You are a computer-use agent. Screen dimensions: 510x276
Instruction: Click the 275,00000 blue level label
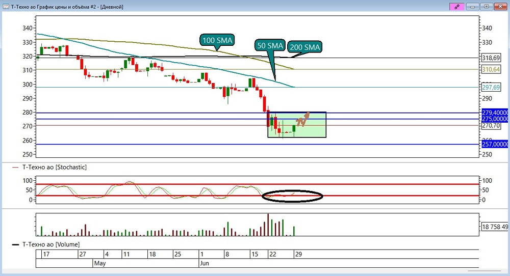[x=495, y=119]
